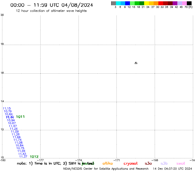195x171 pixels.
Task: Select the wave height value 10.84
Action: pyautogui.click(x=19, y=145)
